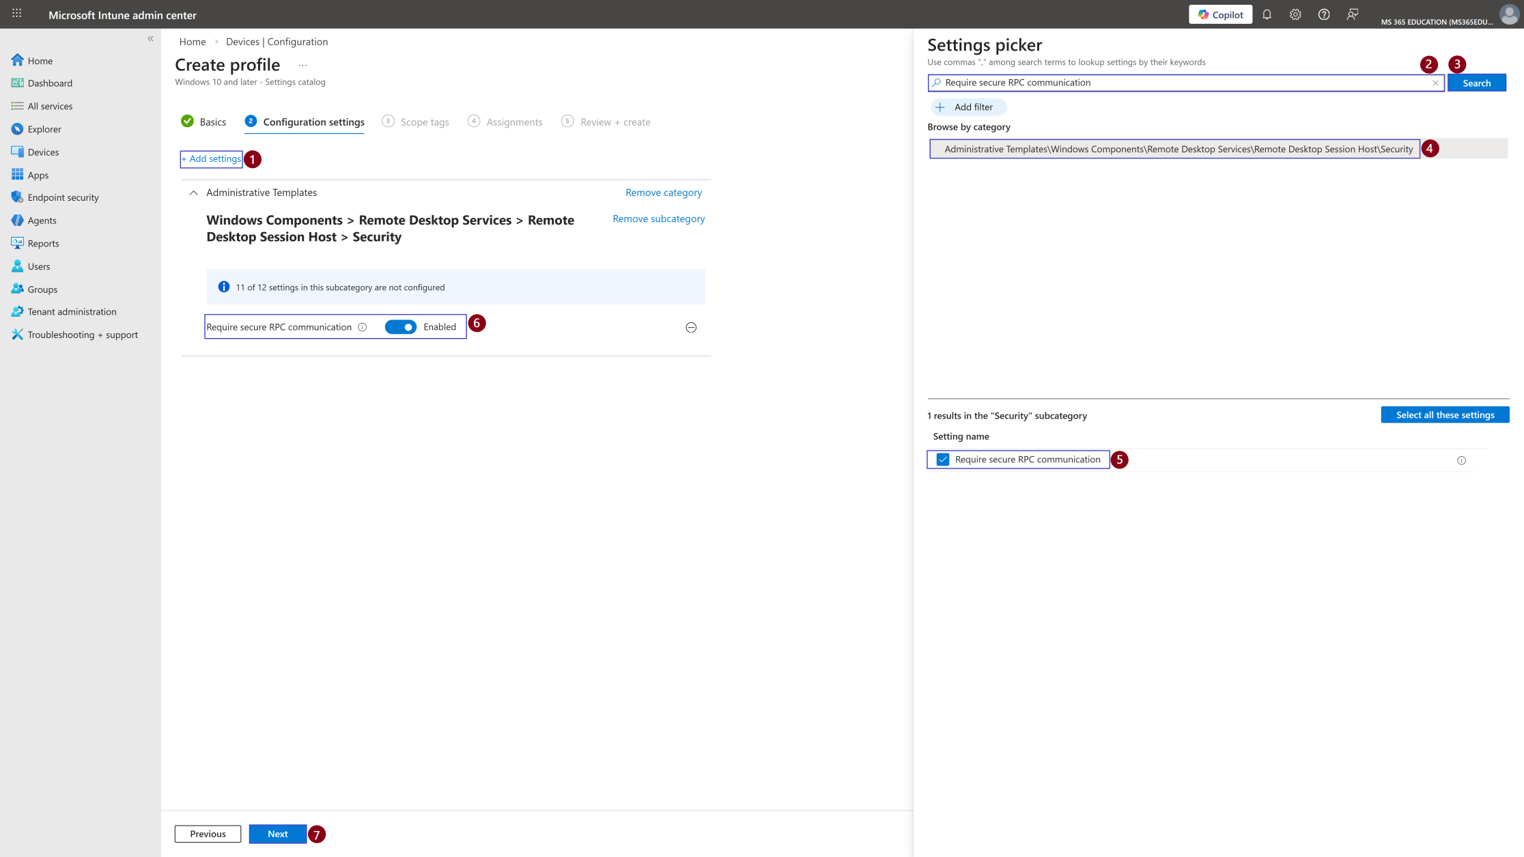
Task: Remove the Require secure RPC setting via minus icon
Action: click(691, 328)
